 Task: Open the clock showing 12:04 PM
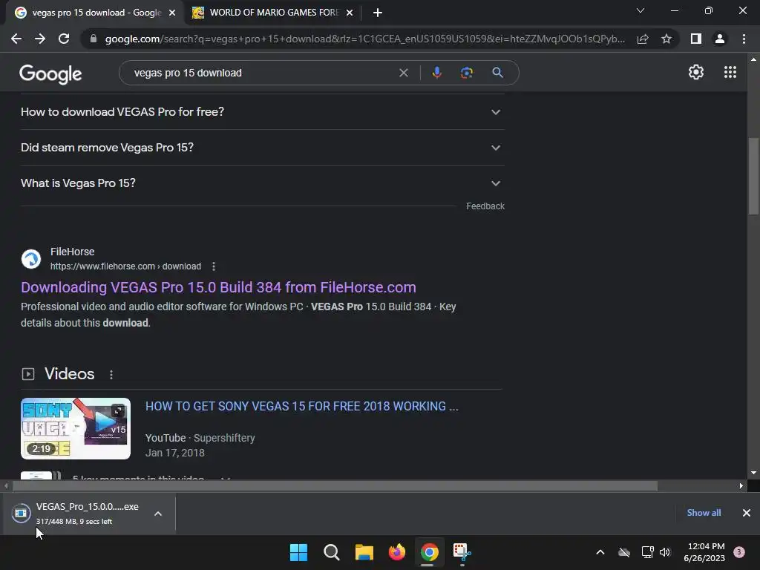704,552
